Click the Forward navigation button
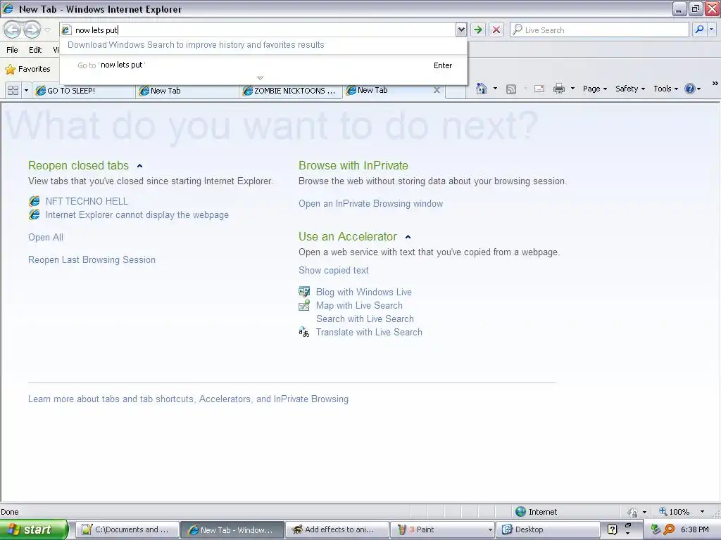 [32, 30]
